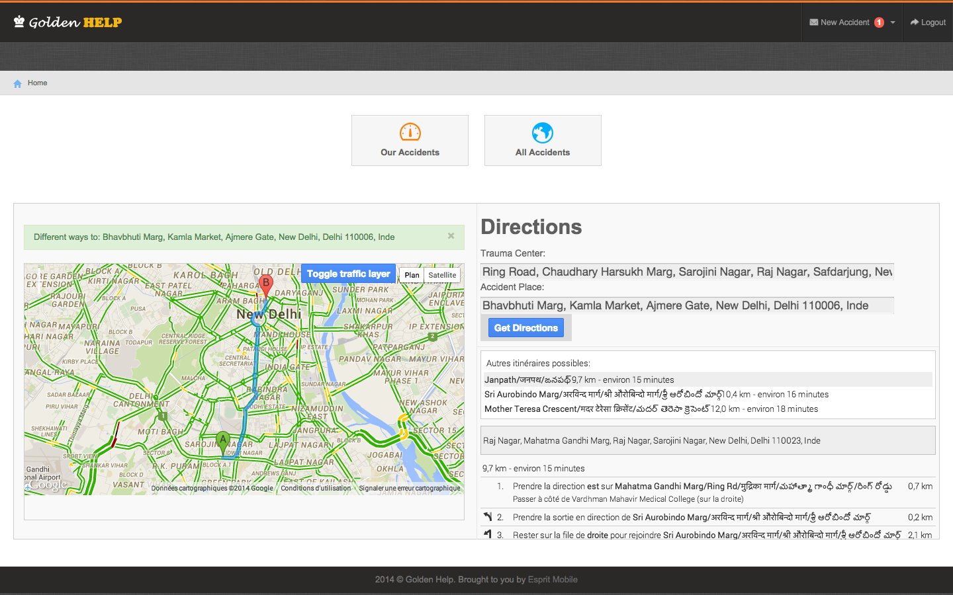Click the green marker A on the map
Image resolution: width=953 pixels, height=595 pixels.
(x=223, y=441)
